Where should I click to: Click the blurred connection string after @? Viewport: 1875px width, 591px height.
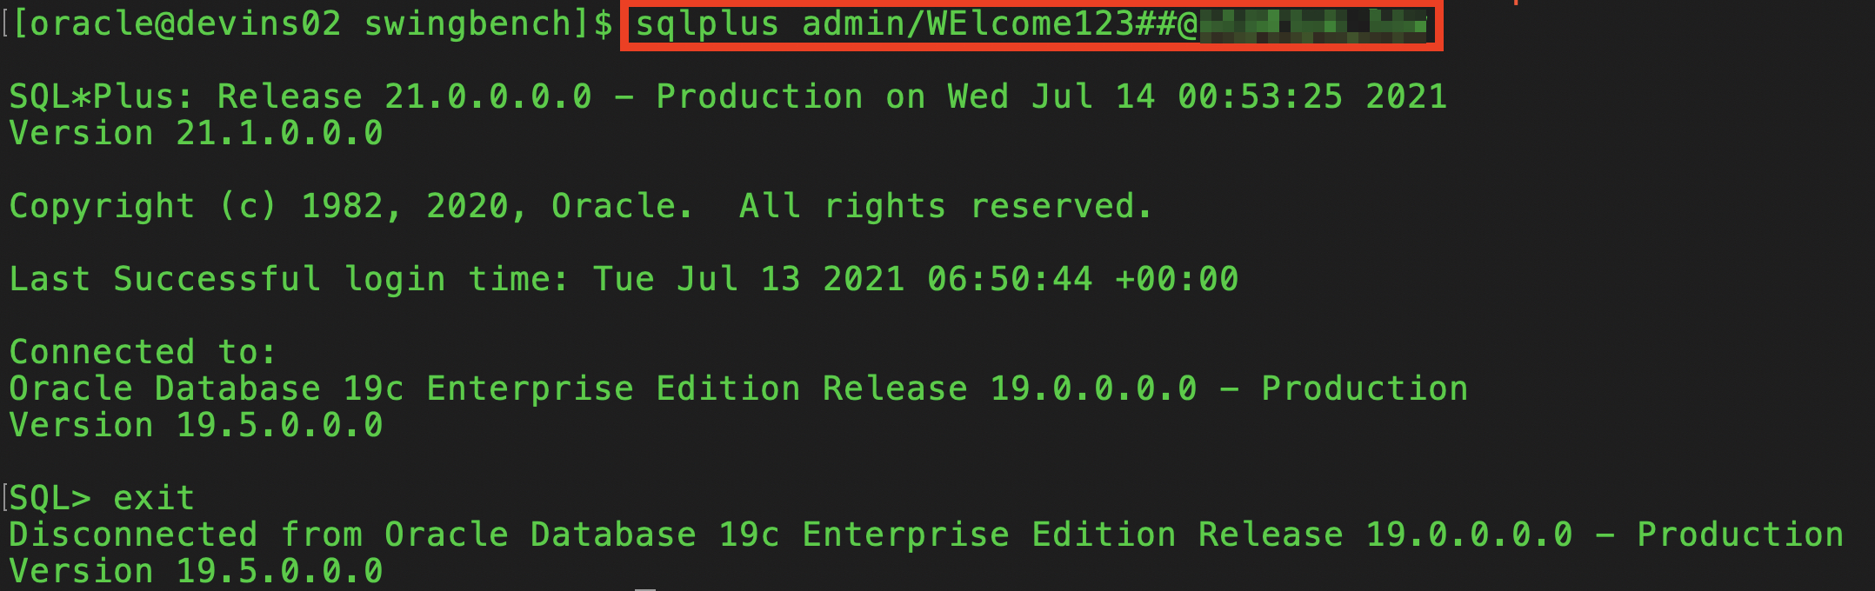click(1313, 25)
